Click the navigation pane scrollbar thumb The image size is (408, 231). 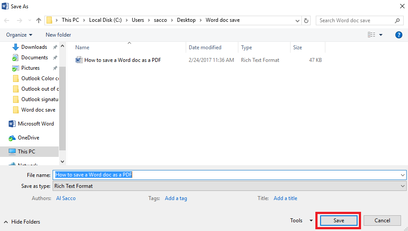[x=63, y=109]
